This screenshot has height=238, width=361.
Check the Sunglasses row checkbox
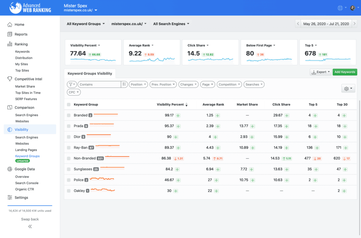click(69, 169)
